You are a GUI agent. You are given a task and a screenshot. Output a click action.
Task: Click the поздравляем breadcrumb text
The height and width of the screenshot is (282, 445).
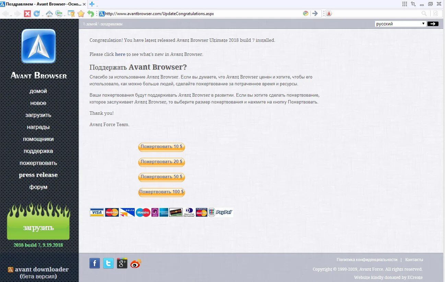pos(112,24)
